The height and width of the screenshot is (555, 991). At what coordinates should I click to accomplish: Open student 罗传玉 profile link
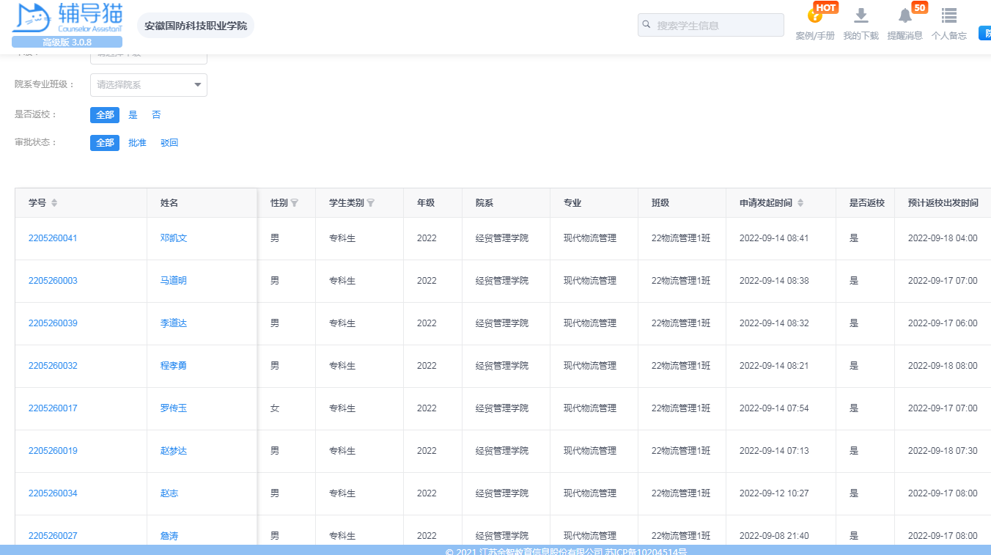click(x=174, y=408)
